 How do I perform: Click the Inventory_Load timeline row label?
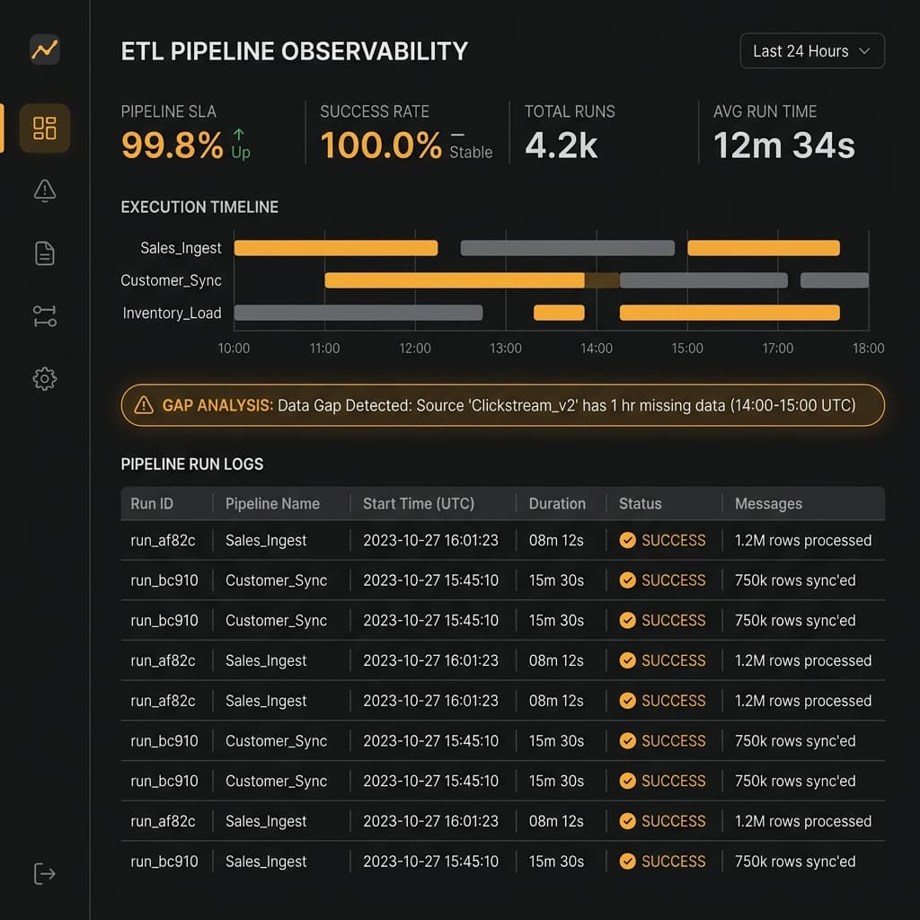pos(172,314)
